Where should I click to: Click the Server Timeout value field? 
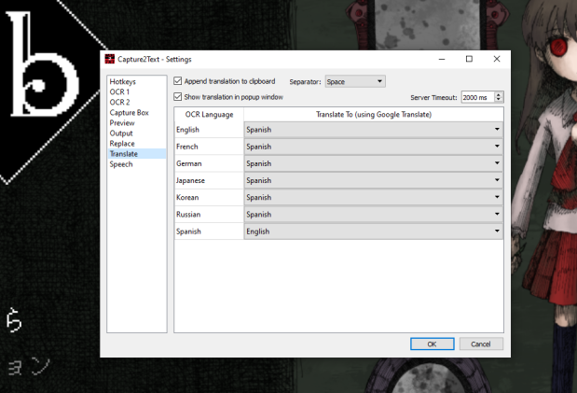(x=476, y=96)
